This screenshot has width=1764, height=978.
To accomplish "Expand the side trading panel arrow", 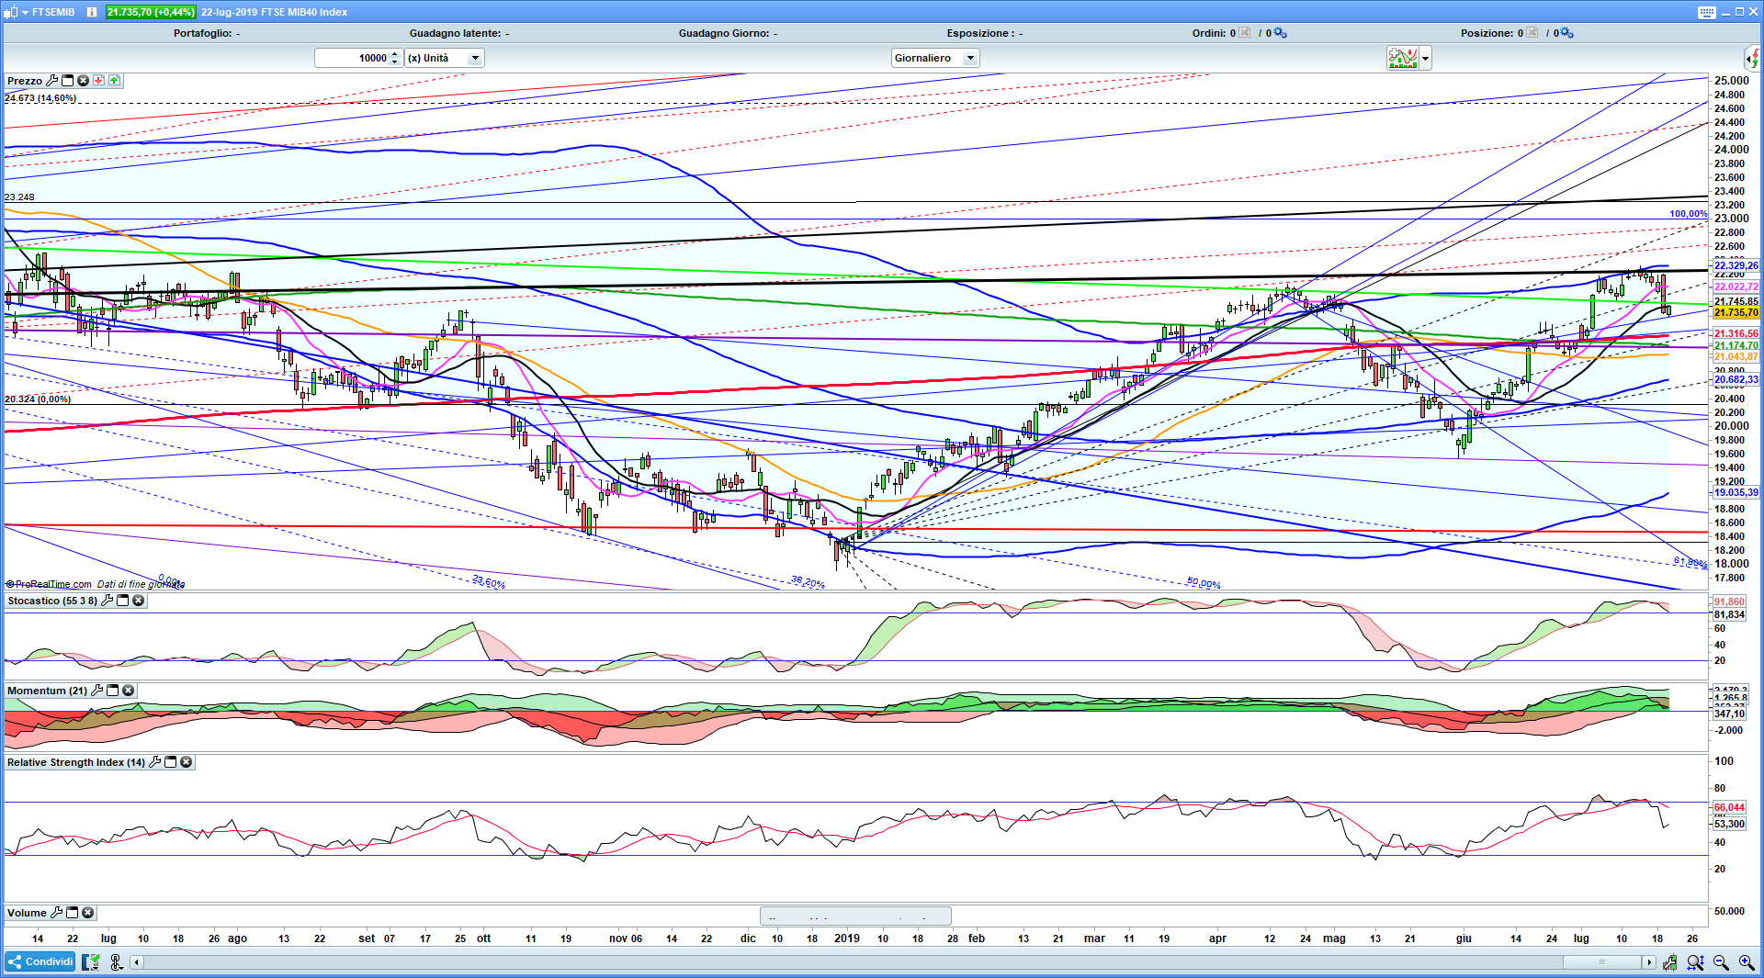I will pyautogui.click(x=1753, y=59).
